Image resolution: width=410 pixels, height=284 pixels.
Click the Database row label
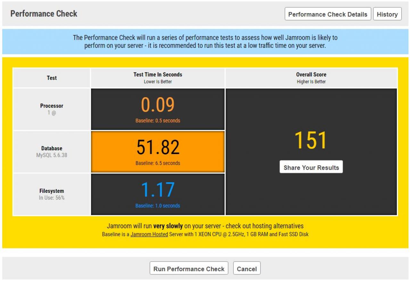[52, 148]
